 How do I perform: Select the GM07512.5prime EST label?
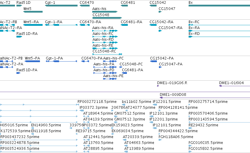(x=130, y=113)
